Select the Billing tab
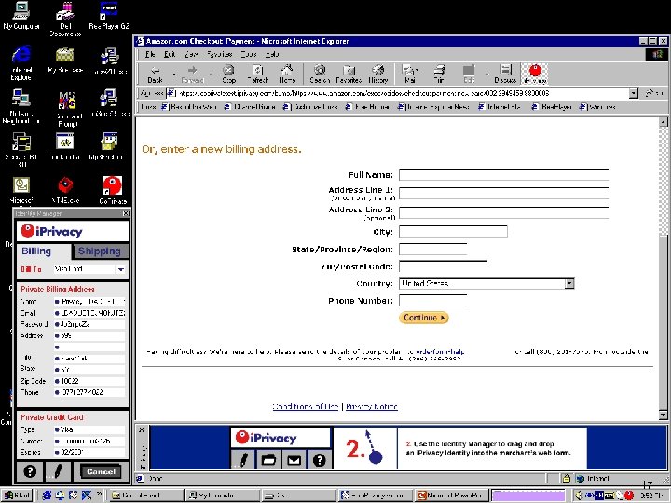Screen dimensions: 671x503 37,251
